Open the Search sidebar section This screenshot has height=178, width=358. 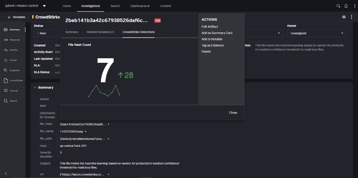tap(11, 101)
